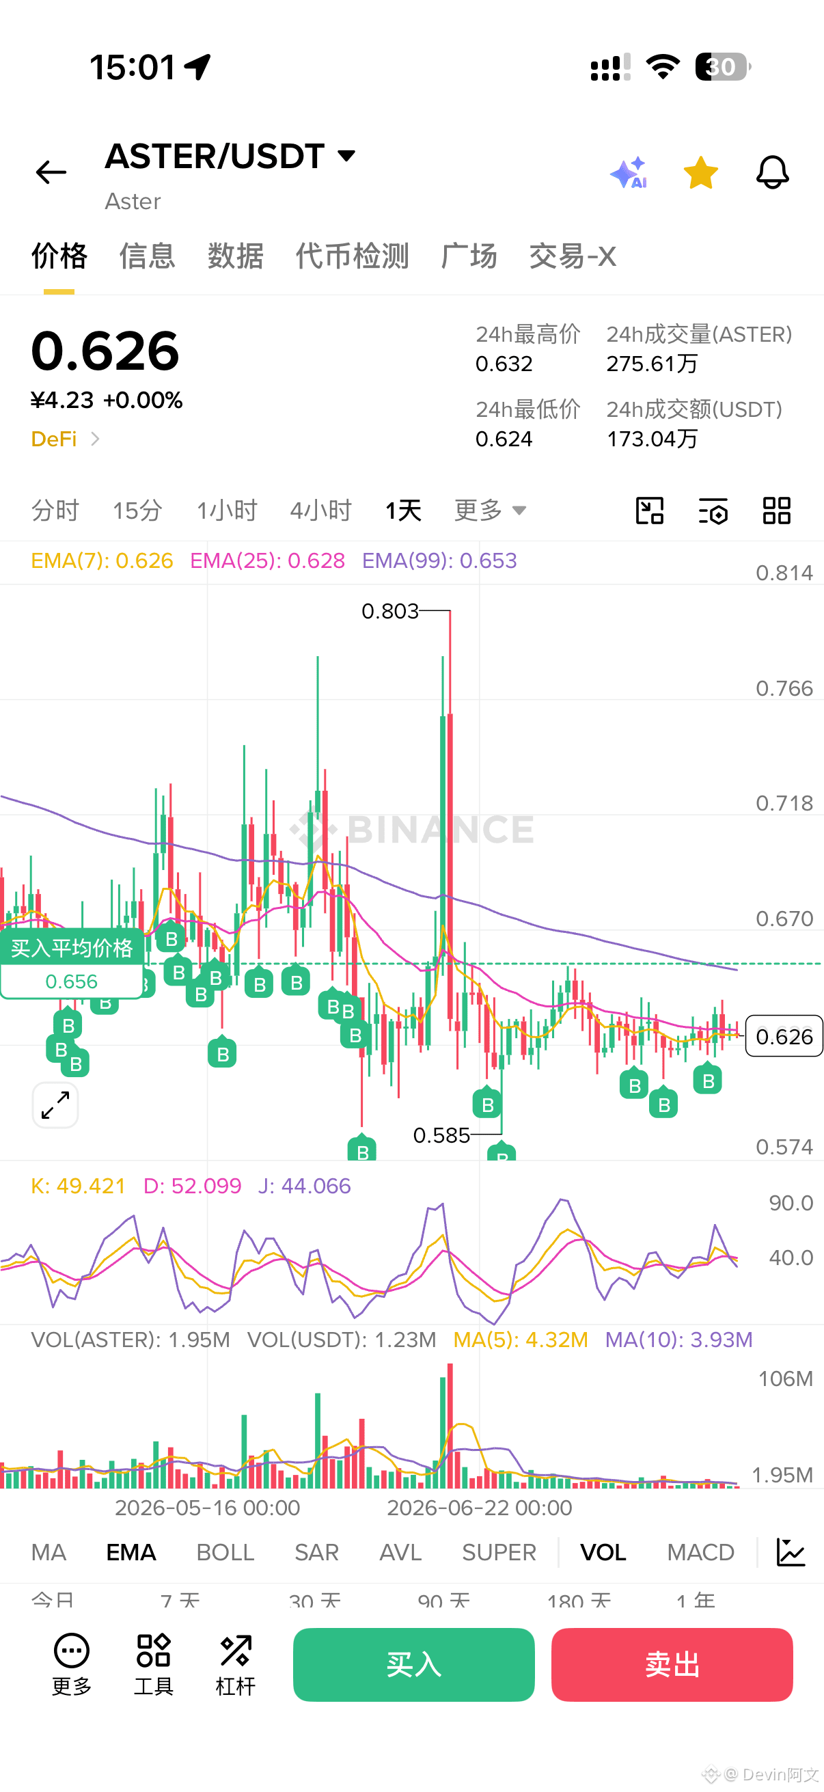This screenshot has height=1792, width=824.
Task: Tap the 2026-06-22 00:00 date label
Action: point(479,1508)
